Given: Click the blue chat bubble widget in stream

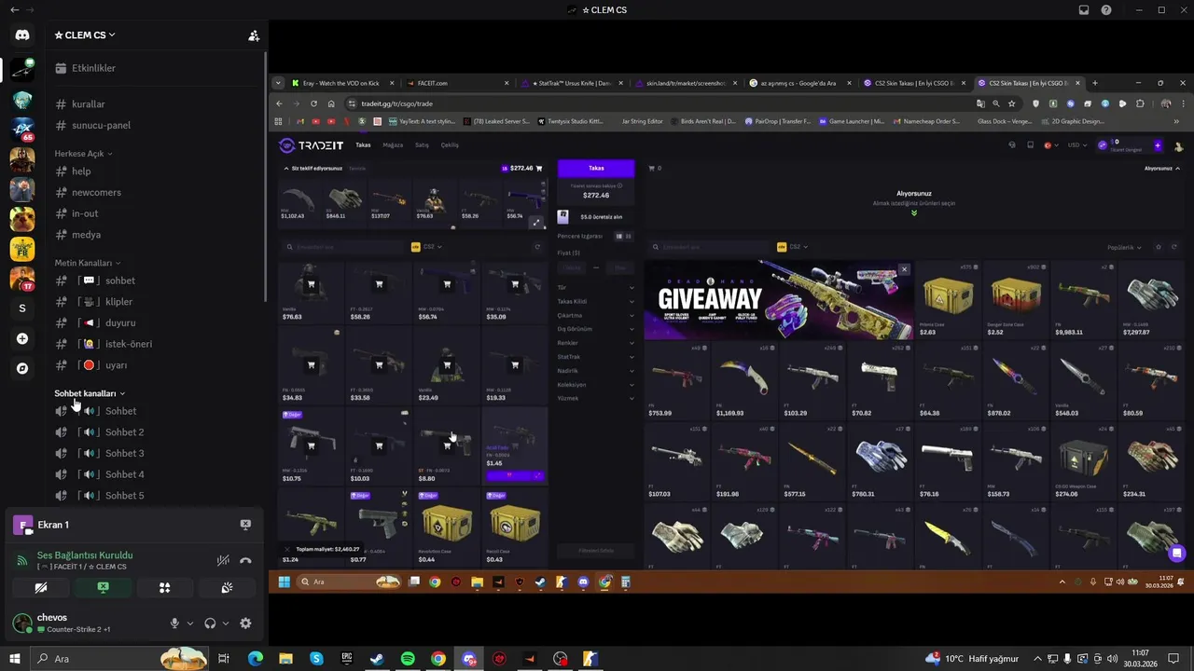Looking at the screenshot, I should click(1177, 554).
